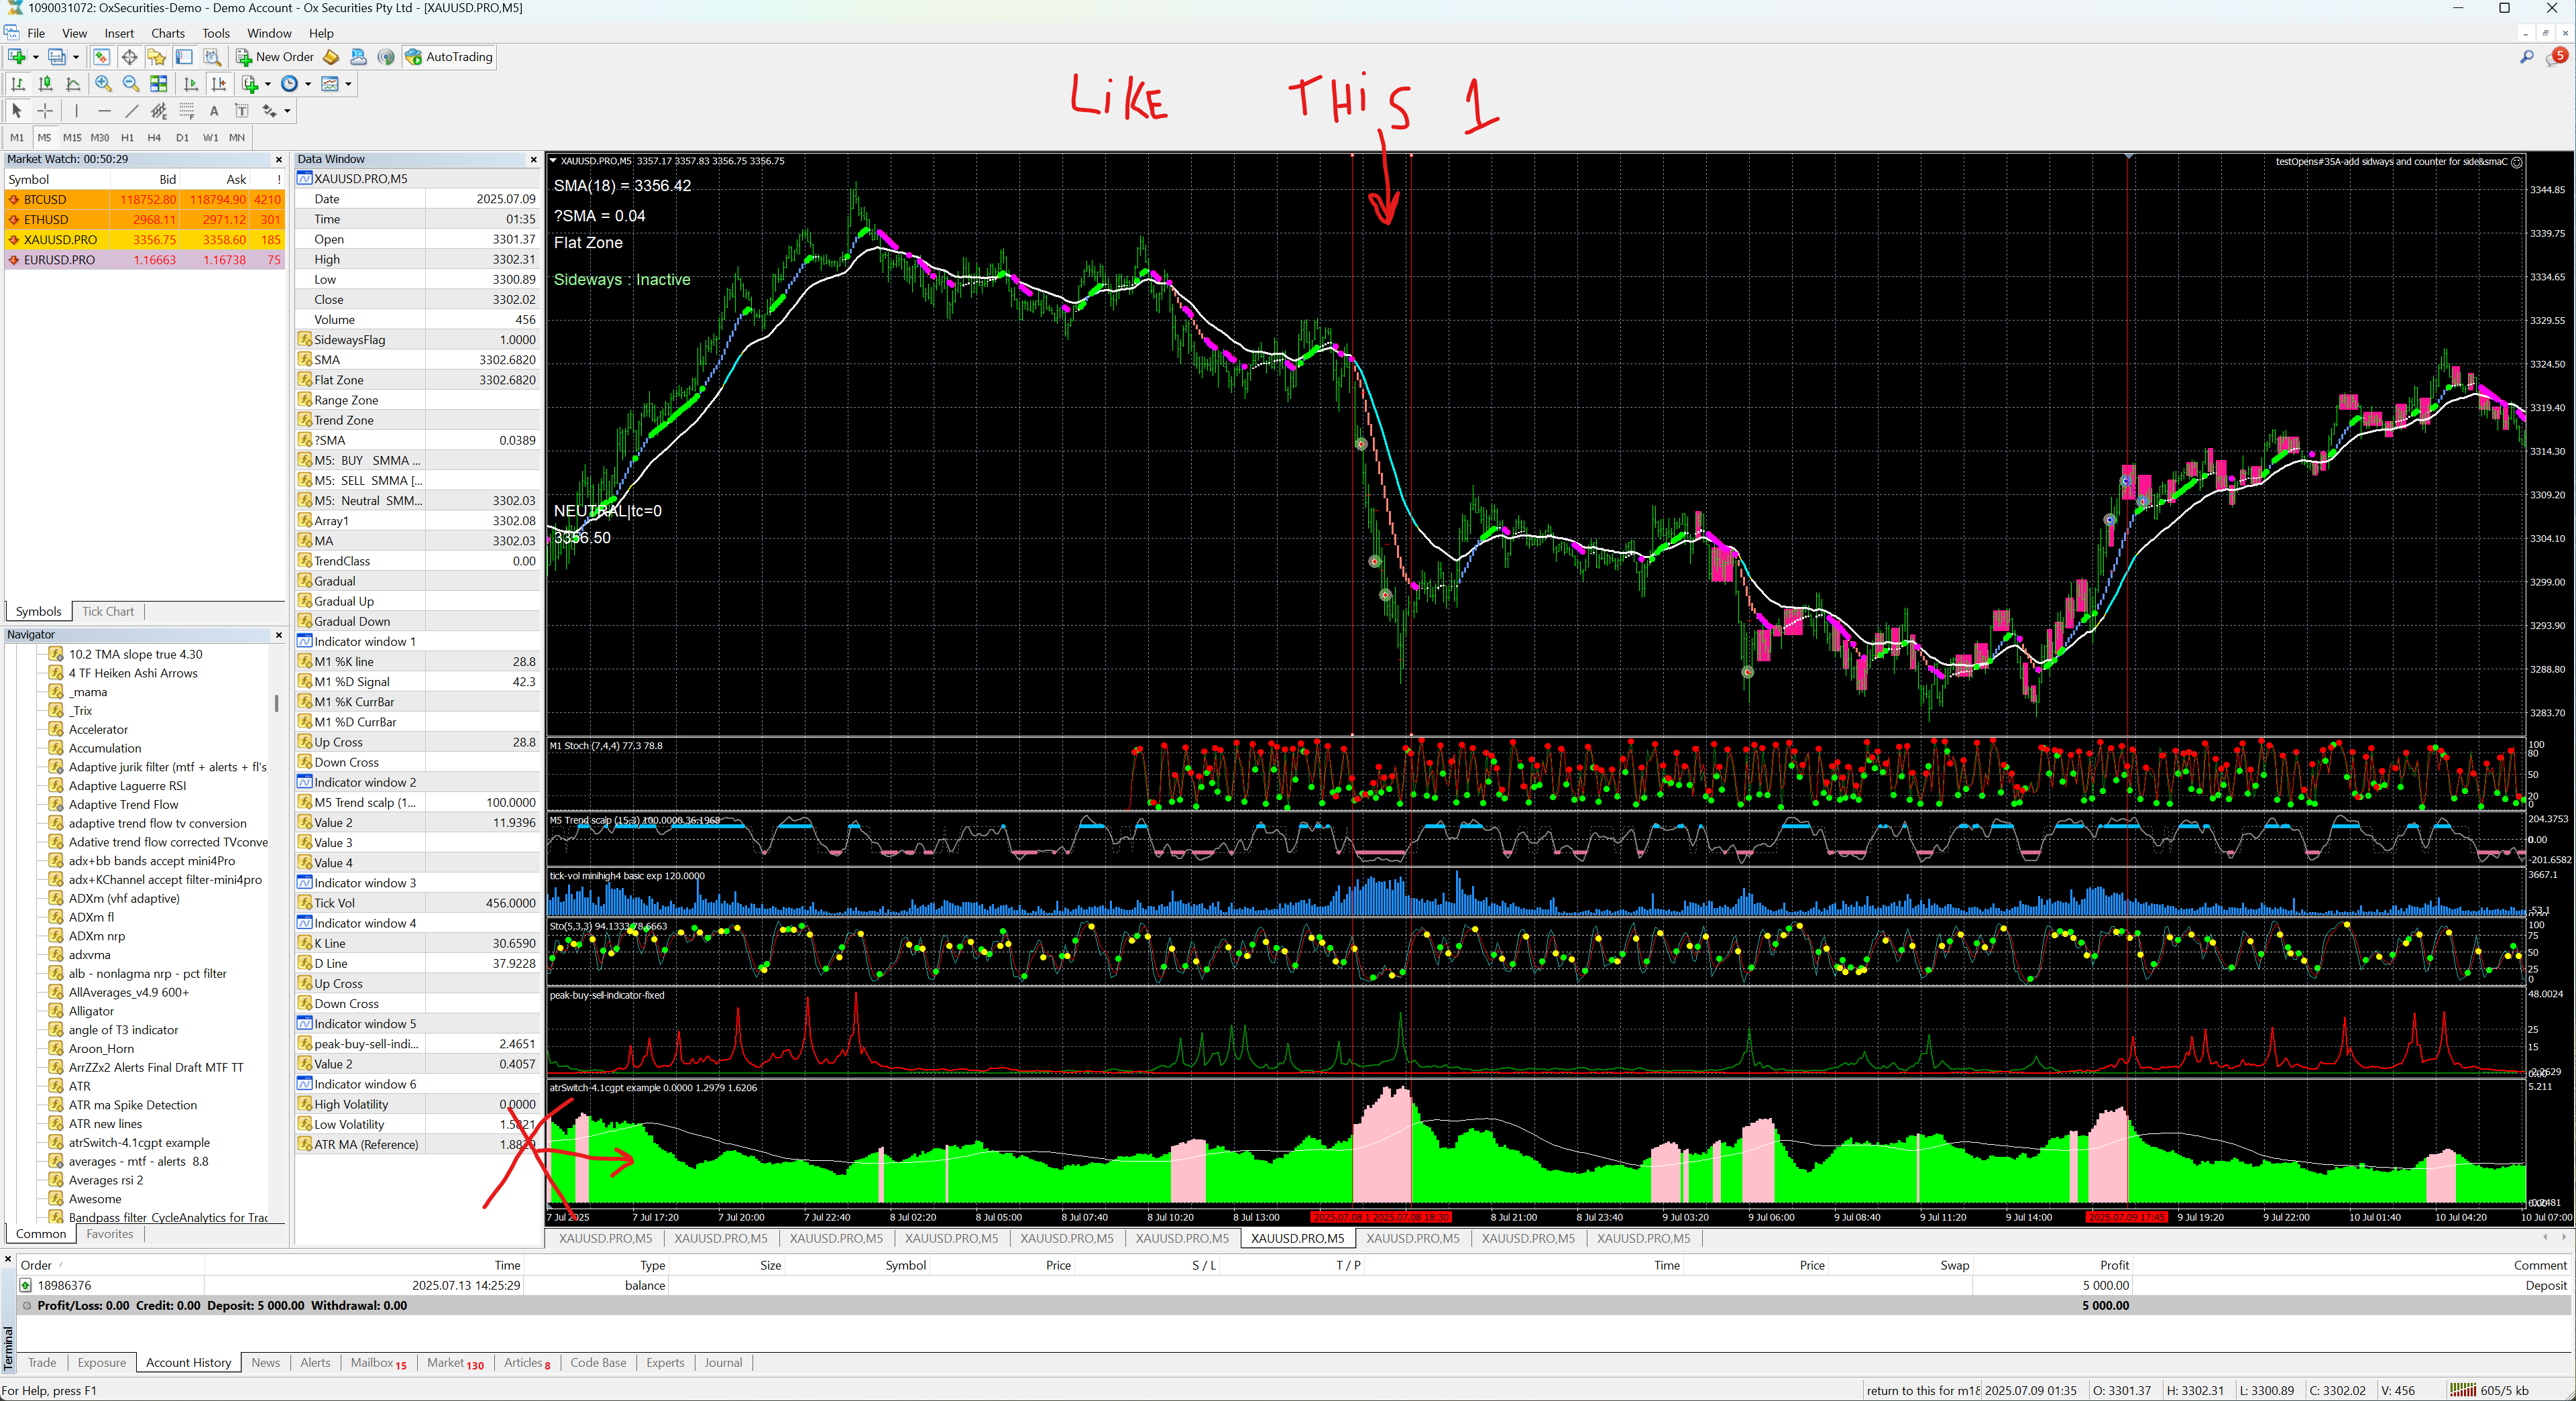Click the Zoom In magnifier icon
This screenshot has width=2576, height=1401.
coord(103,84)
